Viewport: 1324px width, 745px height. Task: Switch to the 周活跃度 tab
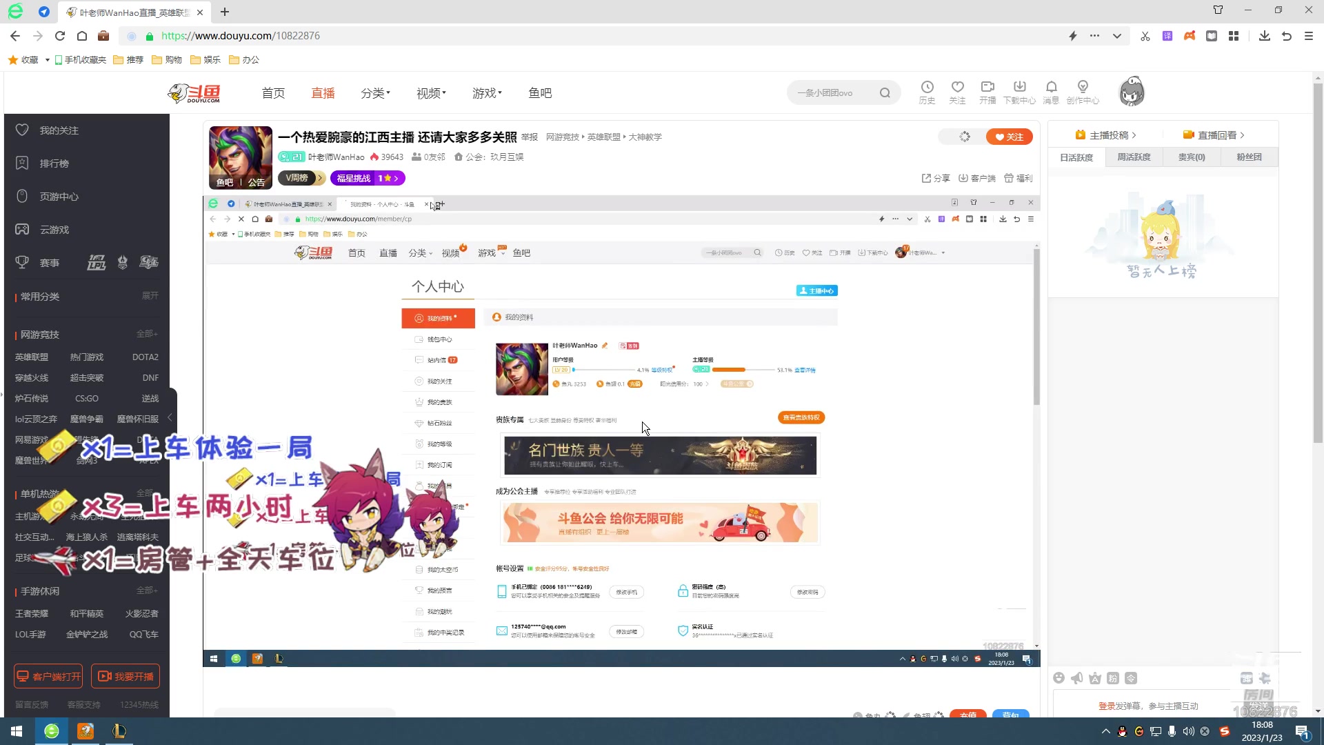1134,157
